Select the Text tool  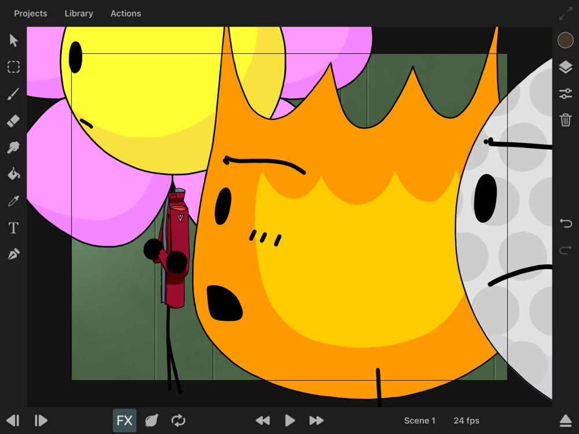14,227
